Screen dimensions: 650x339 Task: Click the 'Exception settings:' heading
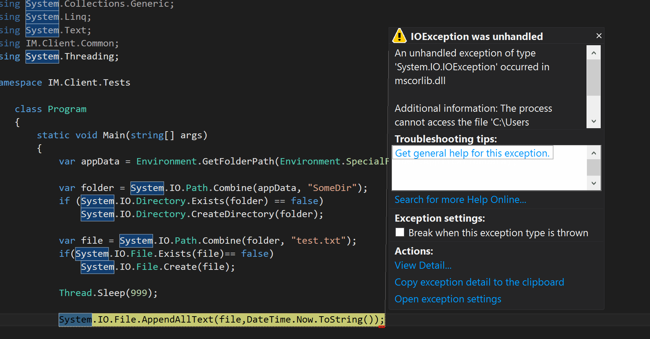440,218
